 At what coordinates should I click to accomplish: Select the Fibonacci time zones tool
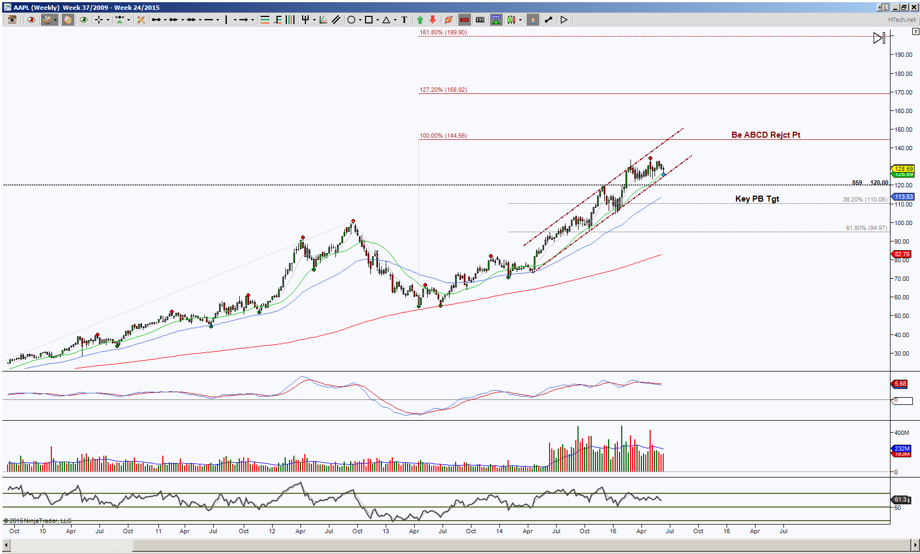click(290, 20)
